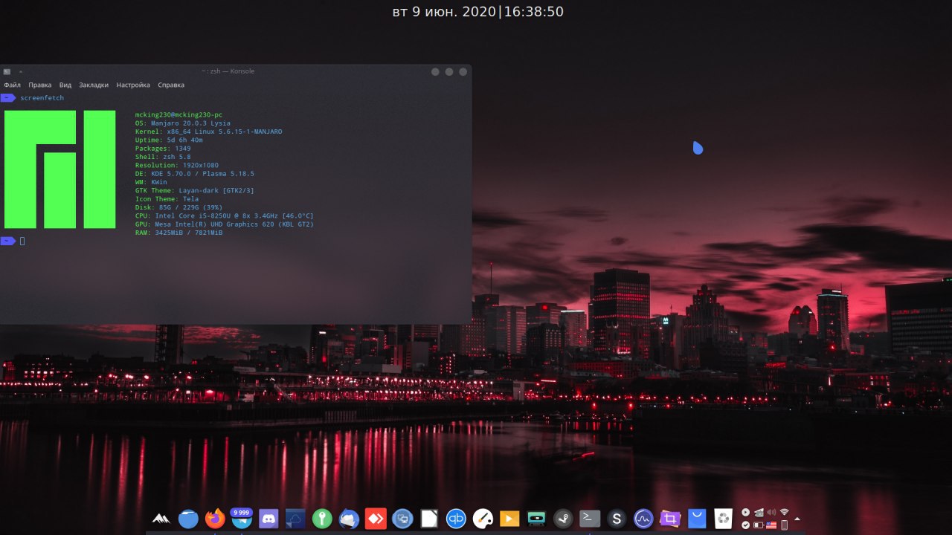The width and height of the screenshot is (952, 535).
Task: Open the clipboard tray icon beside volume icon
Action: point(759,513)
